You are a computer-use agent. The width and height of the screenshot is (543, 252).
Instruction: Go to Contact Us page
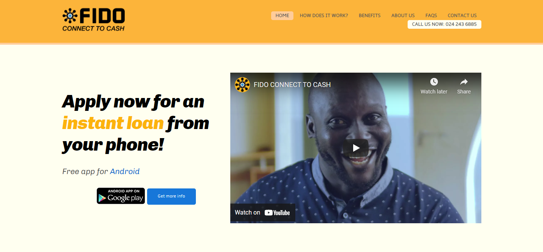click(x=462, y=16)
